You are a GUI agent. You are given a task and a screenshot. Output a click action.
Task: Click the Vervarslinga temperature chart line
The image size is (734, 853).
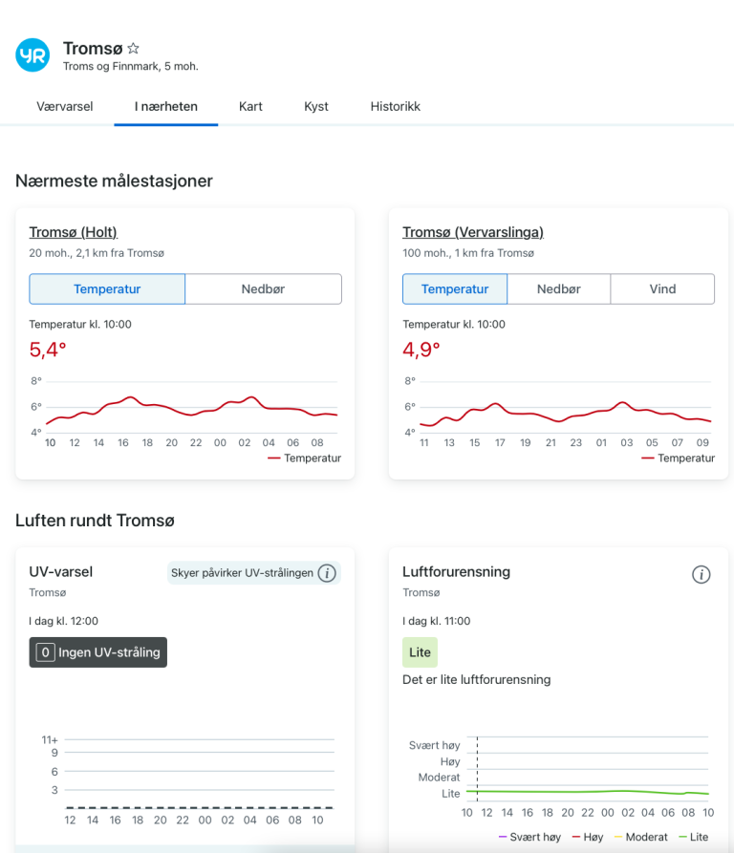[566, 414]
